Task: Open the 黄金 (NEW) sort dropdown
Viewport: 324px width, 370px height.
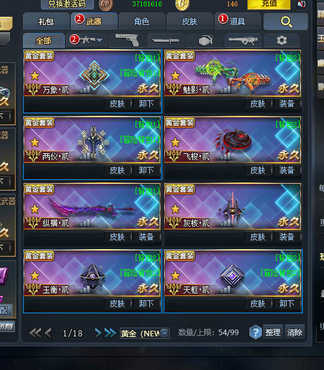Action: 145,333
